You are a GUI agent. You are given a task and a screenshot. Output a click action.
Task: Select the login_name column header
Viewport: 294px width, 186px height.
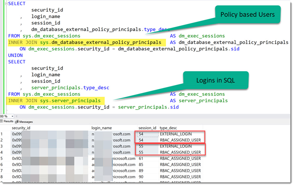click(x=102, y=128)
